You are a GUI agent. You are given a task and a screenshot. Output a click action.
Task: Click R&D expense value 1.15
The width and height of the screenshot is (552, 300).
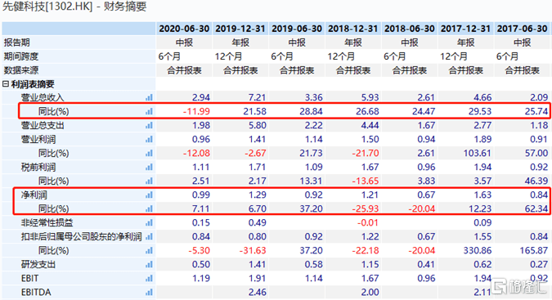tap(370, 265)
